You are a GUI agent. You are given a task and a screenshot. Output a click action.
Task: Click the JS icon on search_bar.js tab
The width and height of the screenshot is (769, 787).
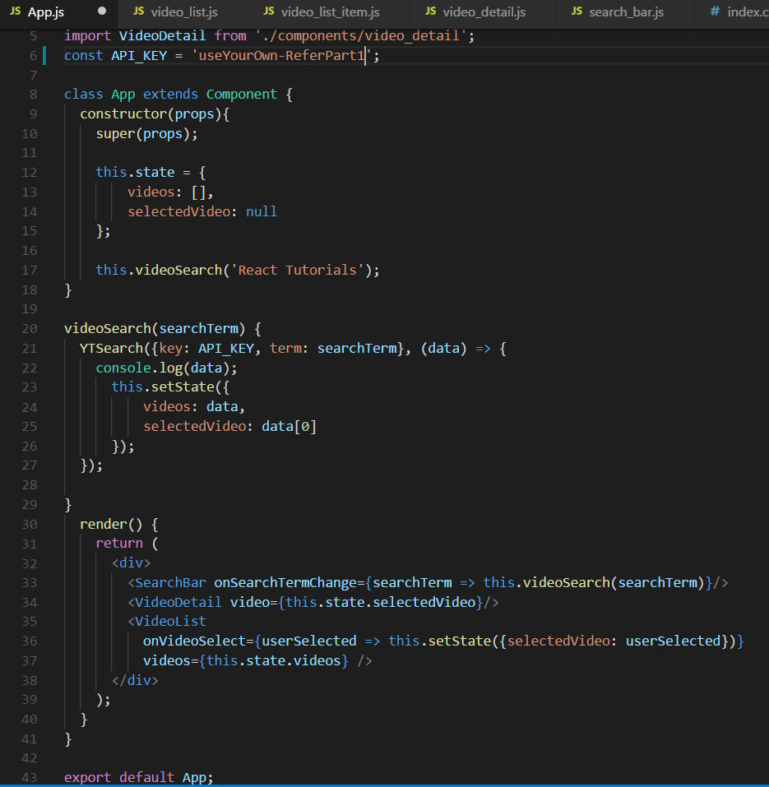[x=577, y=11]
